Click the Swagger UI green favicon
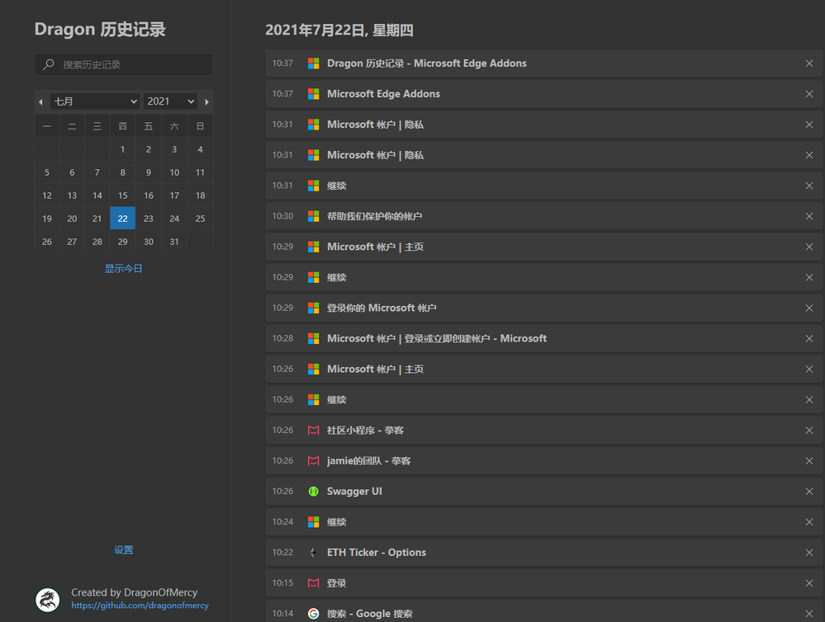This screenshot has height=622, width=825. [x=313, y=491]
